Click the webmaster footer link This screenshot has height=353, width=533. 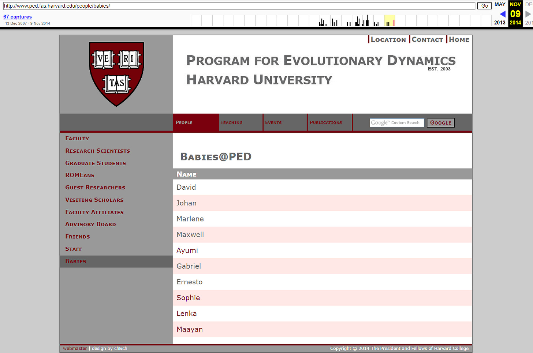(75, 349)
